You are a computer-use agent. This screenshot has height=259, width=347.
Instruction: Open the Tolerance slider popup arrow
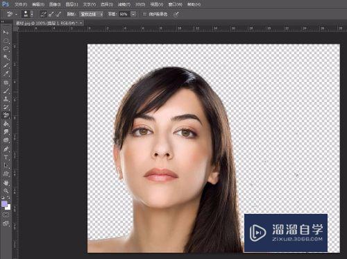[133, 14]
